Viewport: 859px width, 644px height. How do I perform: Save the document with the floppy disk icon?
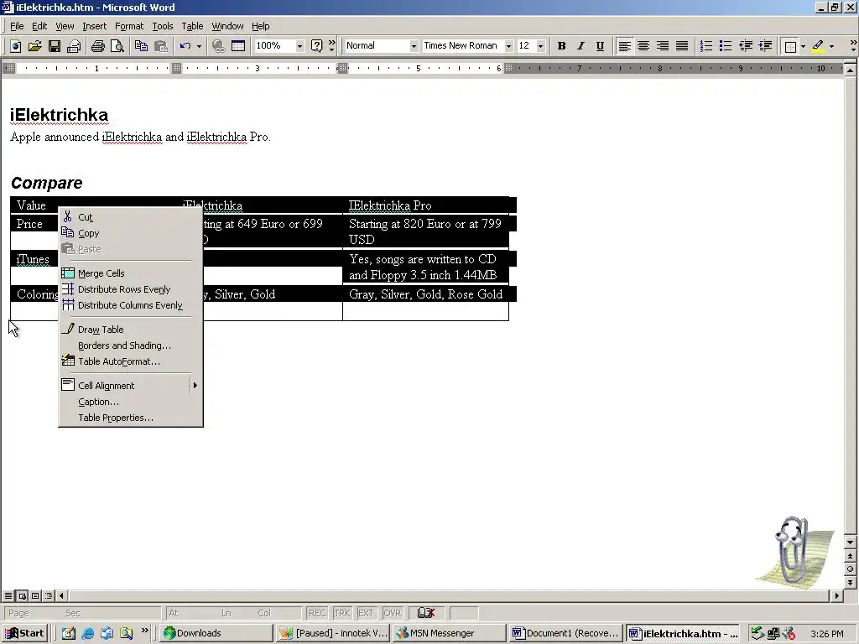[55, 46]
